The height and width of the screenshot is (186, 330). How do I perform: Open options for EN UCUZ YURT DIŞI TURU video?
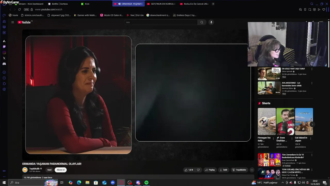pyautogui.click(x=312, y=69)
